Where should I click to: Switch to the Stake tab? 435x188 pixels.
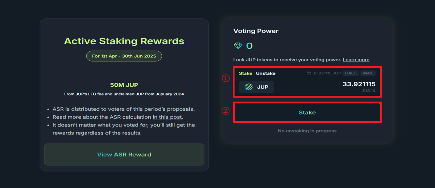(x=245, y=73)
